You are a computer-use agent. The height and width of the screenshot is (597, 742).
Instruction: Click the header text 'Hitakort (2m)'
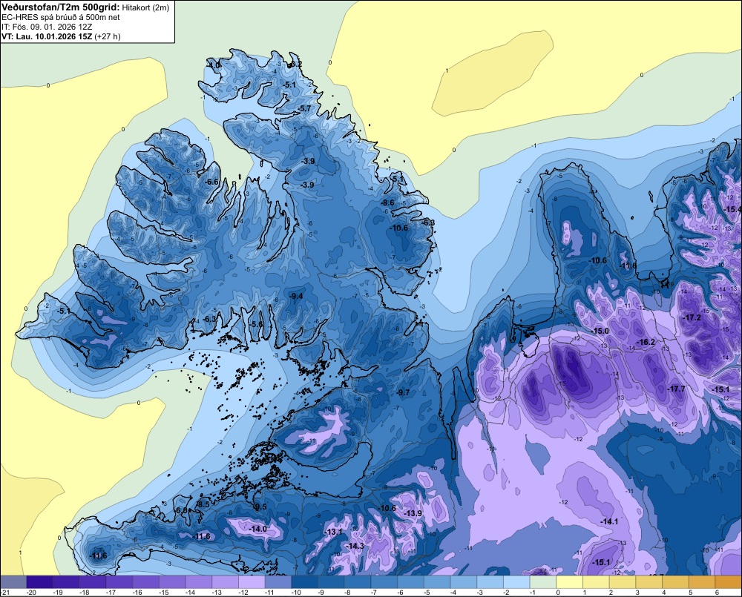[x=145, y=7]
